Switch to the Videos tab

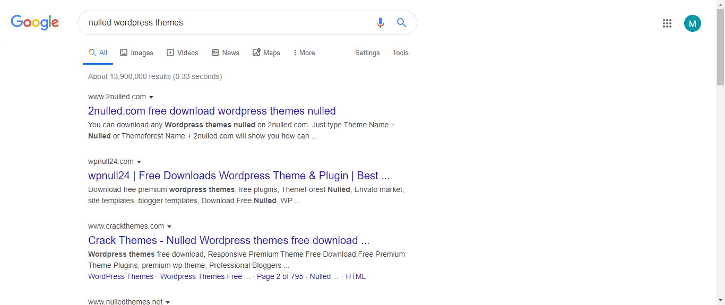[x=182, y=53]
